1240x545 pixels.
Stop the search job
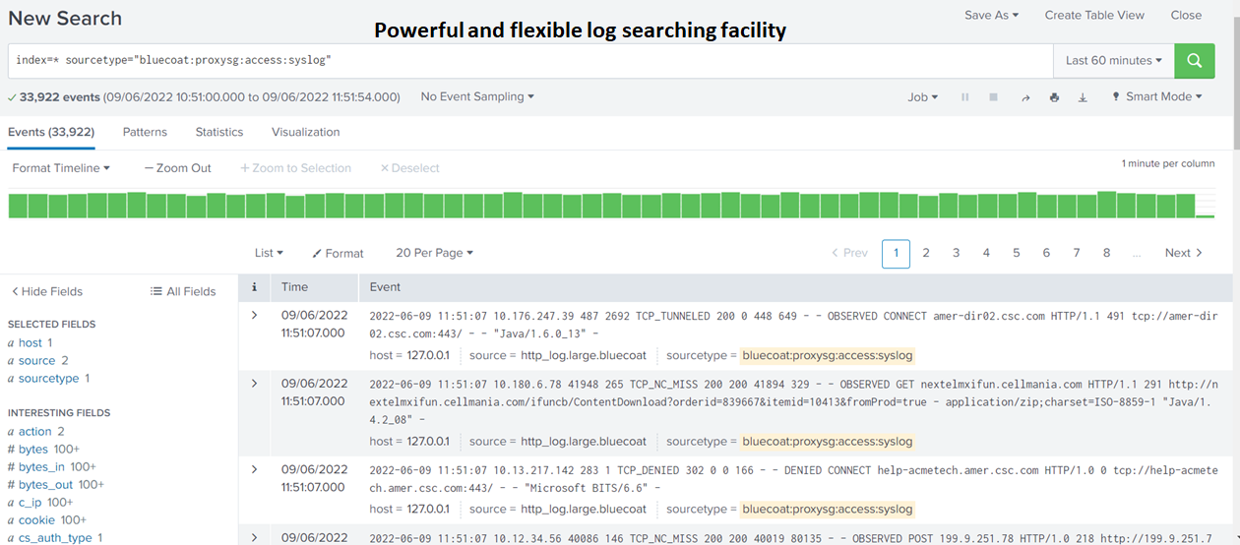(x=993, y=97)
